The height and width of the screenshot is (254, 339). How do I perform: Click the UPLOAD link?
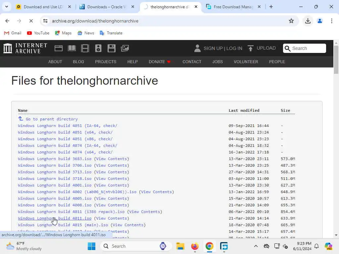coord(266,48)
